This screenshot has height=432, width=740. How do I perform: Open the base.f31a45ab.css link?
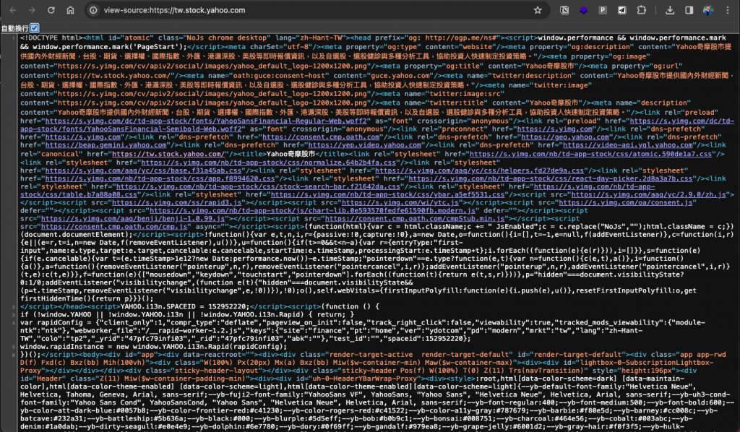(x=145, y=170)
